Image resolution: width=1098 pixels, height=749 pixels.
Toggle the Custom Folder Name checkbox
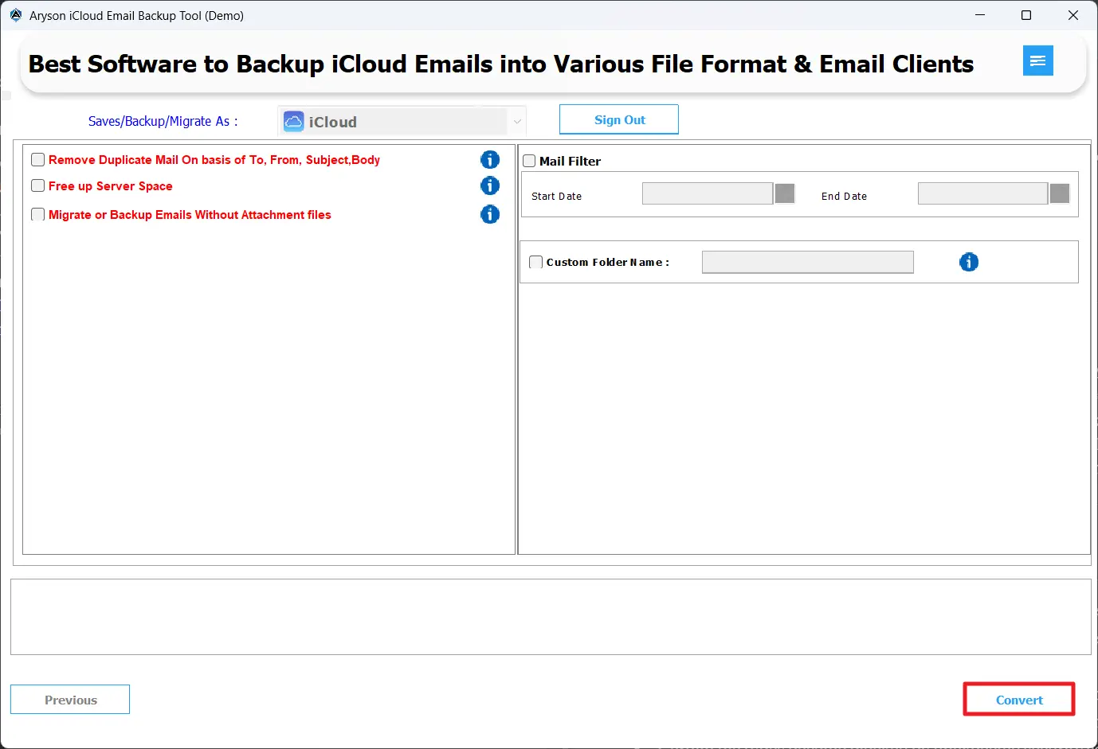coord(536,262)
